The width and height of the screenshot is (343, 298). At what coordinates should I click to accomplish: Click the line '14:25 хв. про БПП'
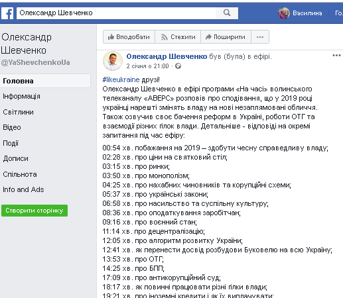coord(133,268)
